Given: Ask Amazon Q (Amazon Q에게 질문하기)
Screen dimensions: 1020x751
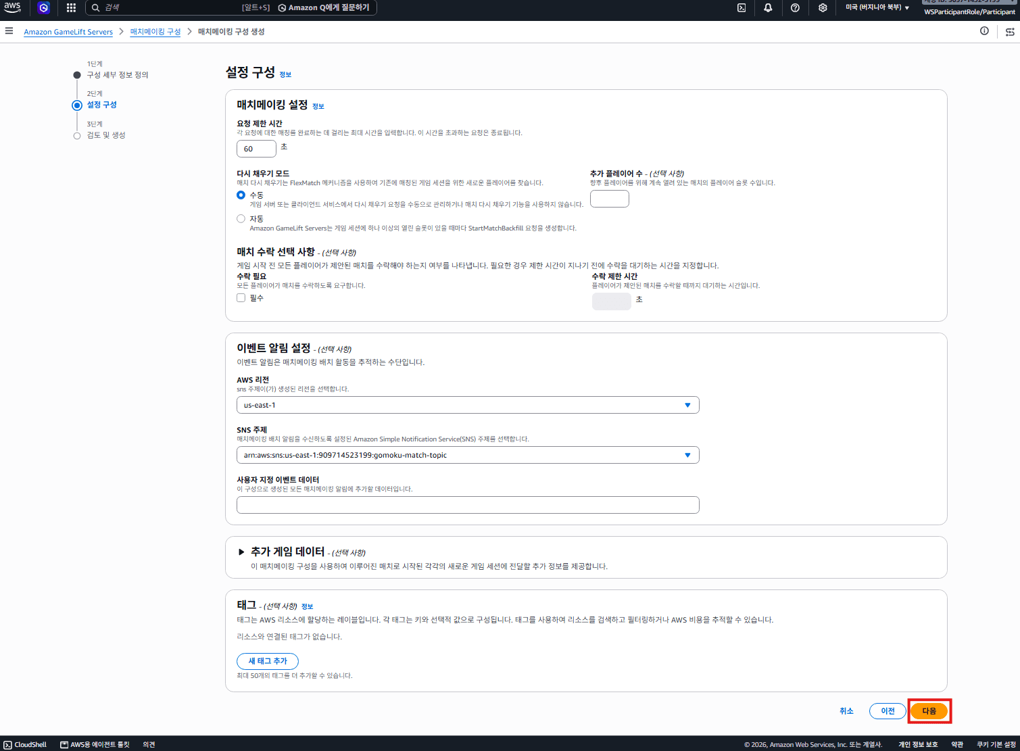Looking at the screenshot, I should 324,7.
